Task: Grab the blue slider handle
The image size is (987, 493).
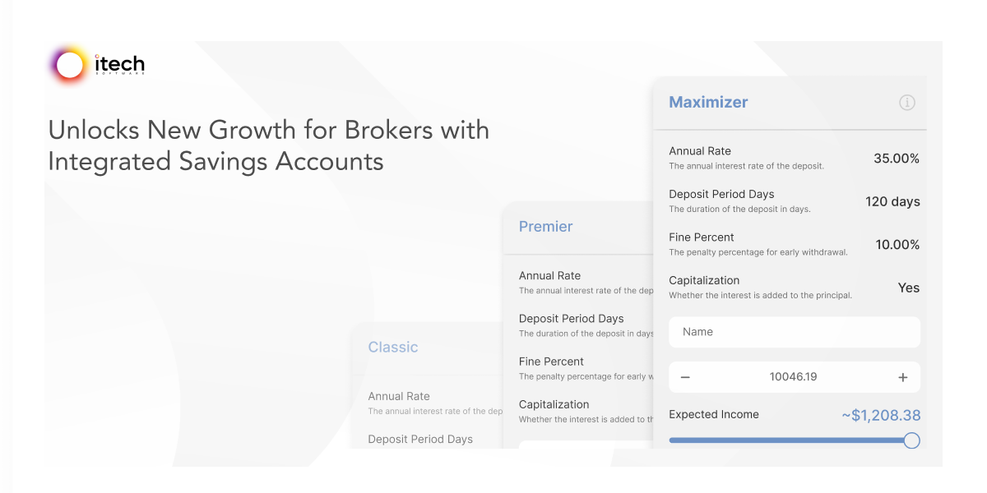Action: click(911, 440)
